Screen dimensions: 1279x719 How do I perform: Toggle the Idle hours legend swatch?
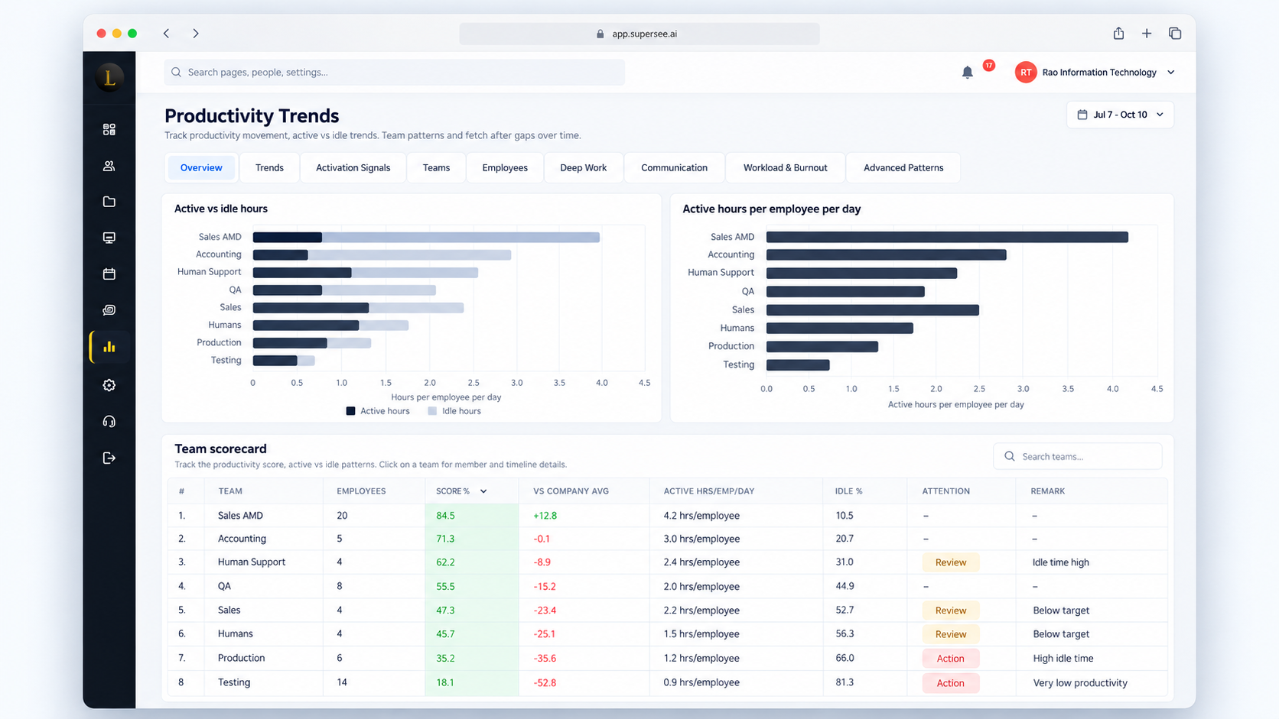(432, 411)
